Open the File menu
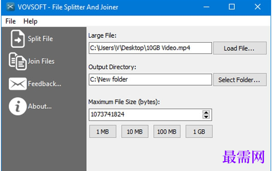The height and width of the screenshot is (171, 273). (10, 21)
